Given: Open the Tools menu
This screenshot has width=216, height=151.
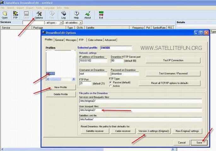Looking at the screenshot, I should [x=39, y=8].
